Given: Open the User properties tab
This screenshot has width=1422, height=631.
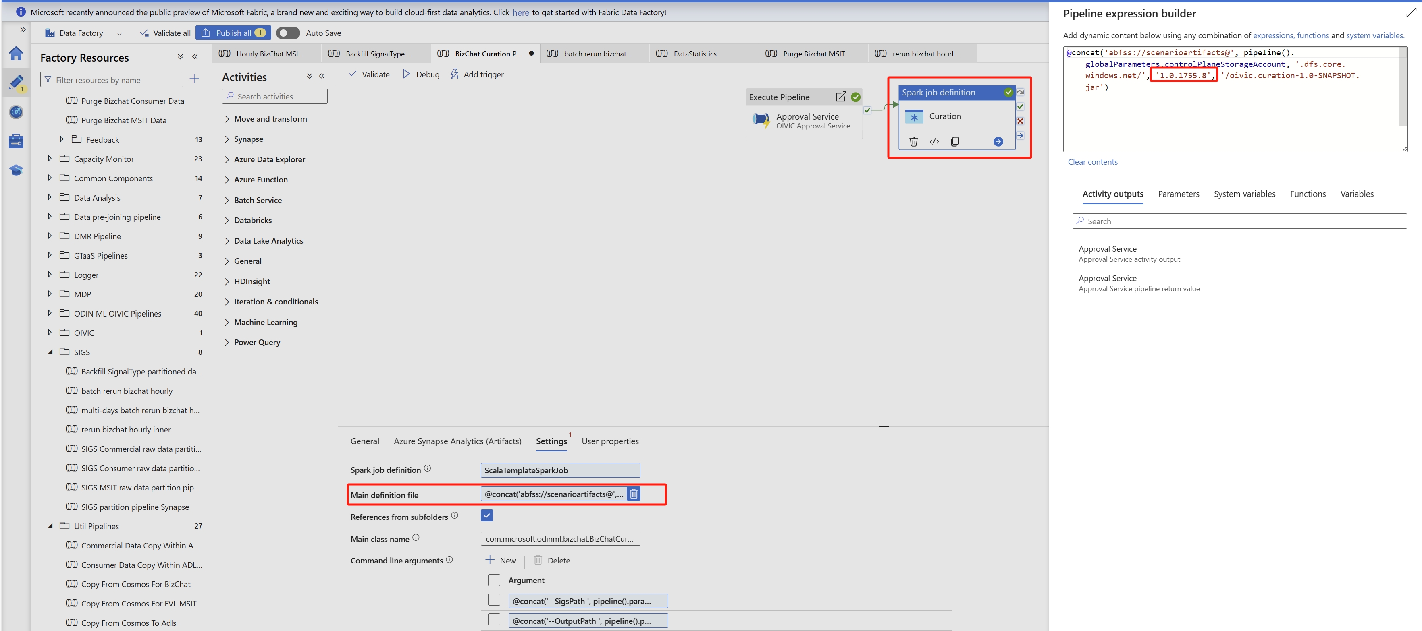Looking at the screenshot, I should click(610, 441).
